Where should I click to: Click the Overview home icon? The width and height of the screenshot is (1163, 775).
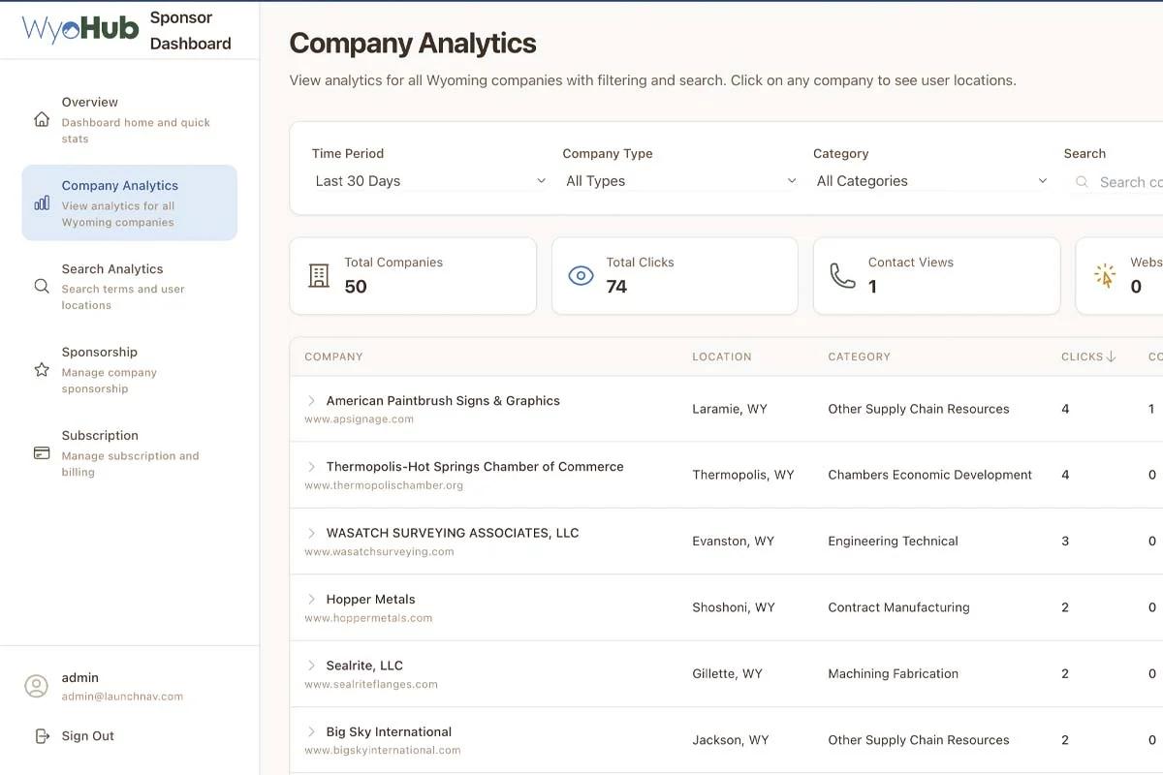tap(42, 119)
